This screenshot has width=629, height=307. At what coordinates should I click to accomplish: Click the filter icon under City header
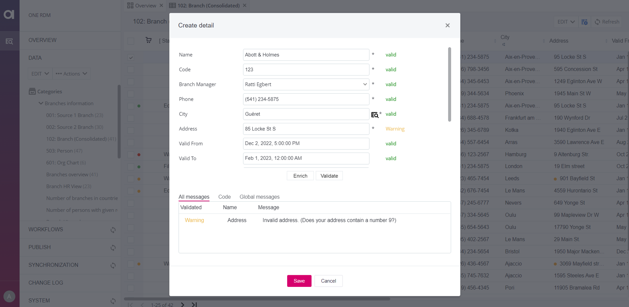(x=504, y=45)
